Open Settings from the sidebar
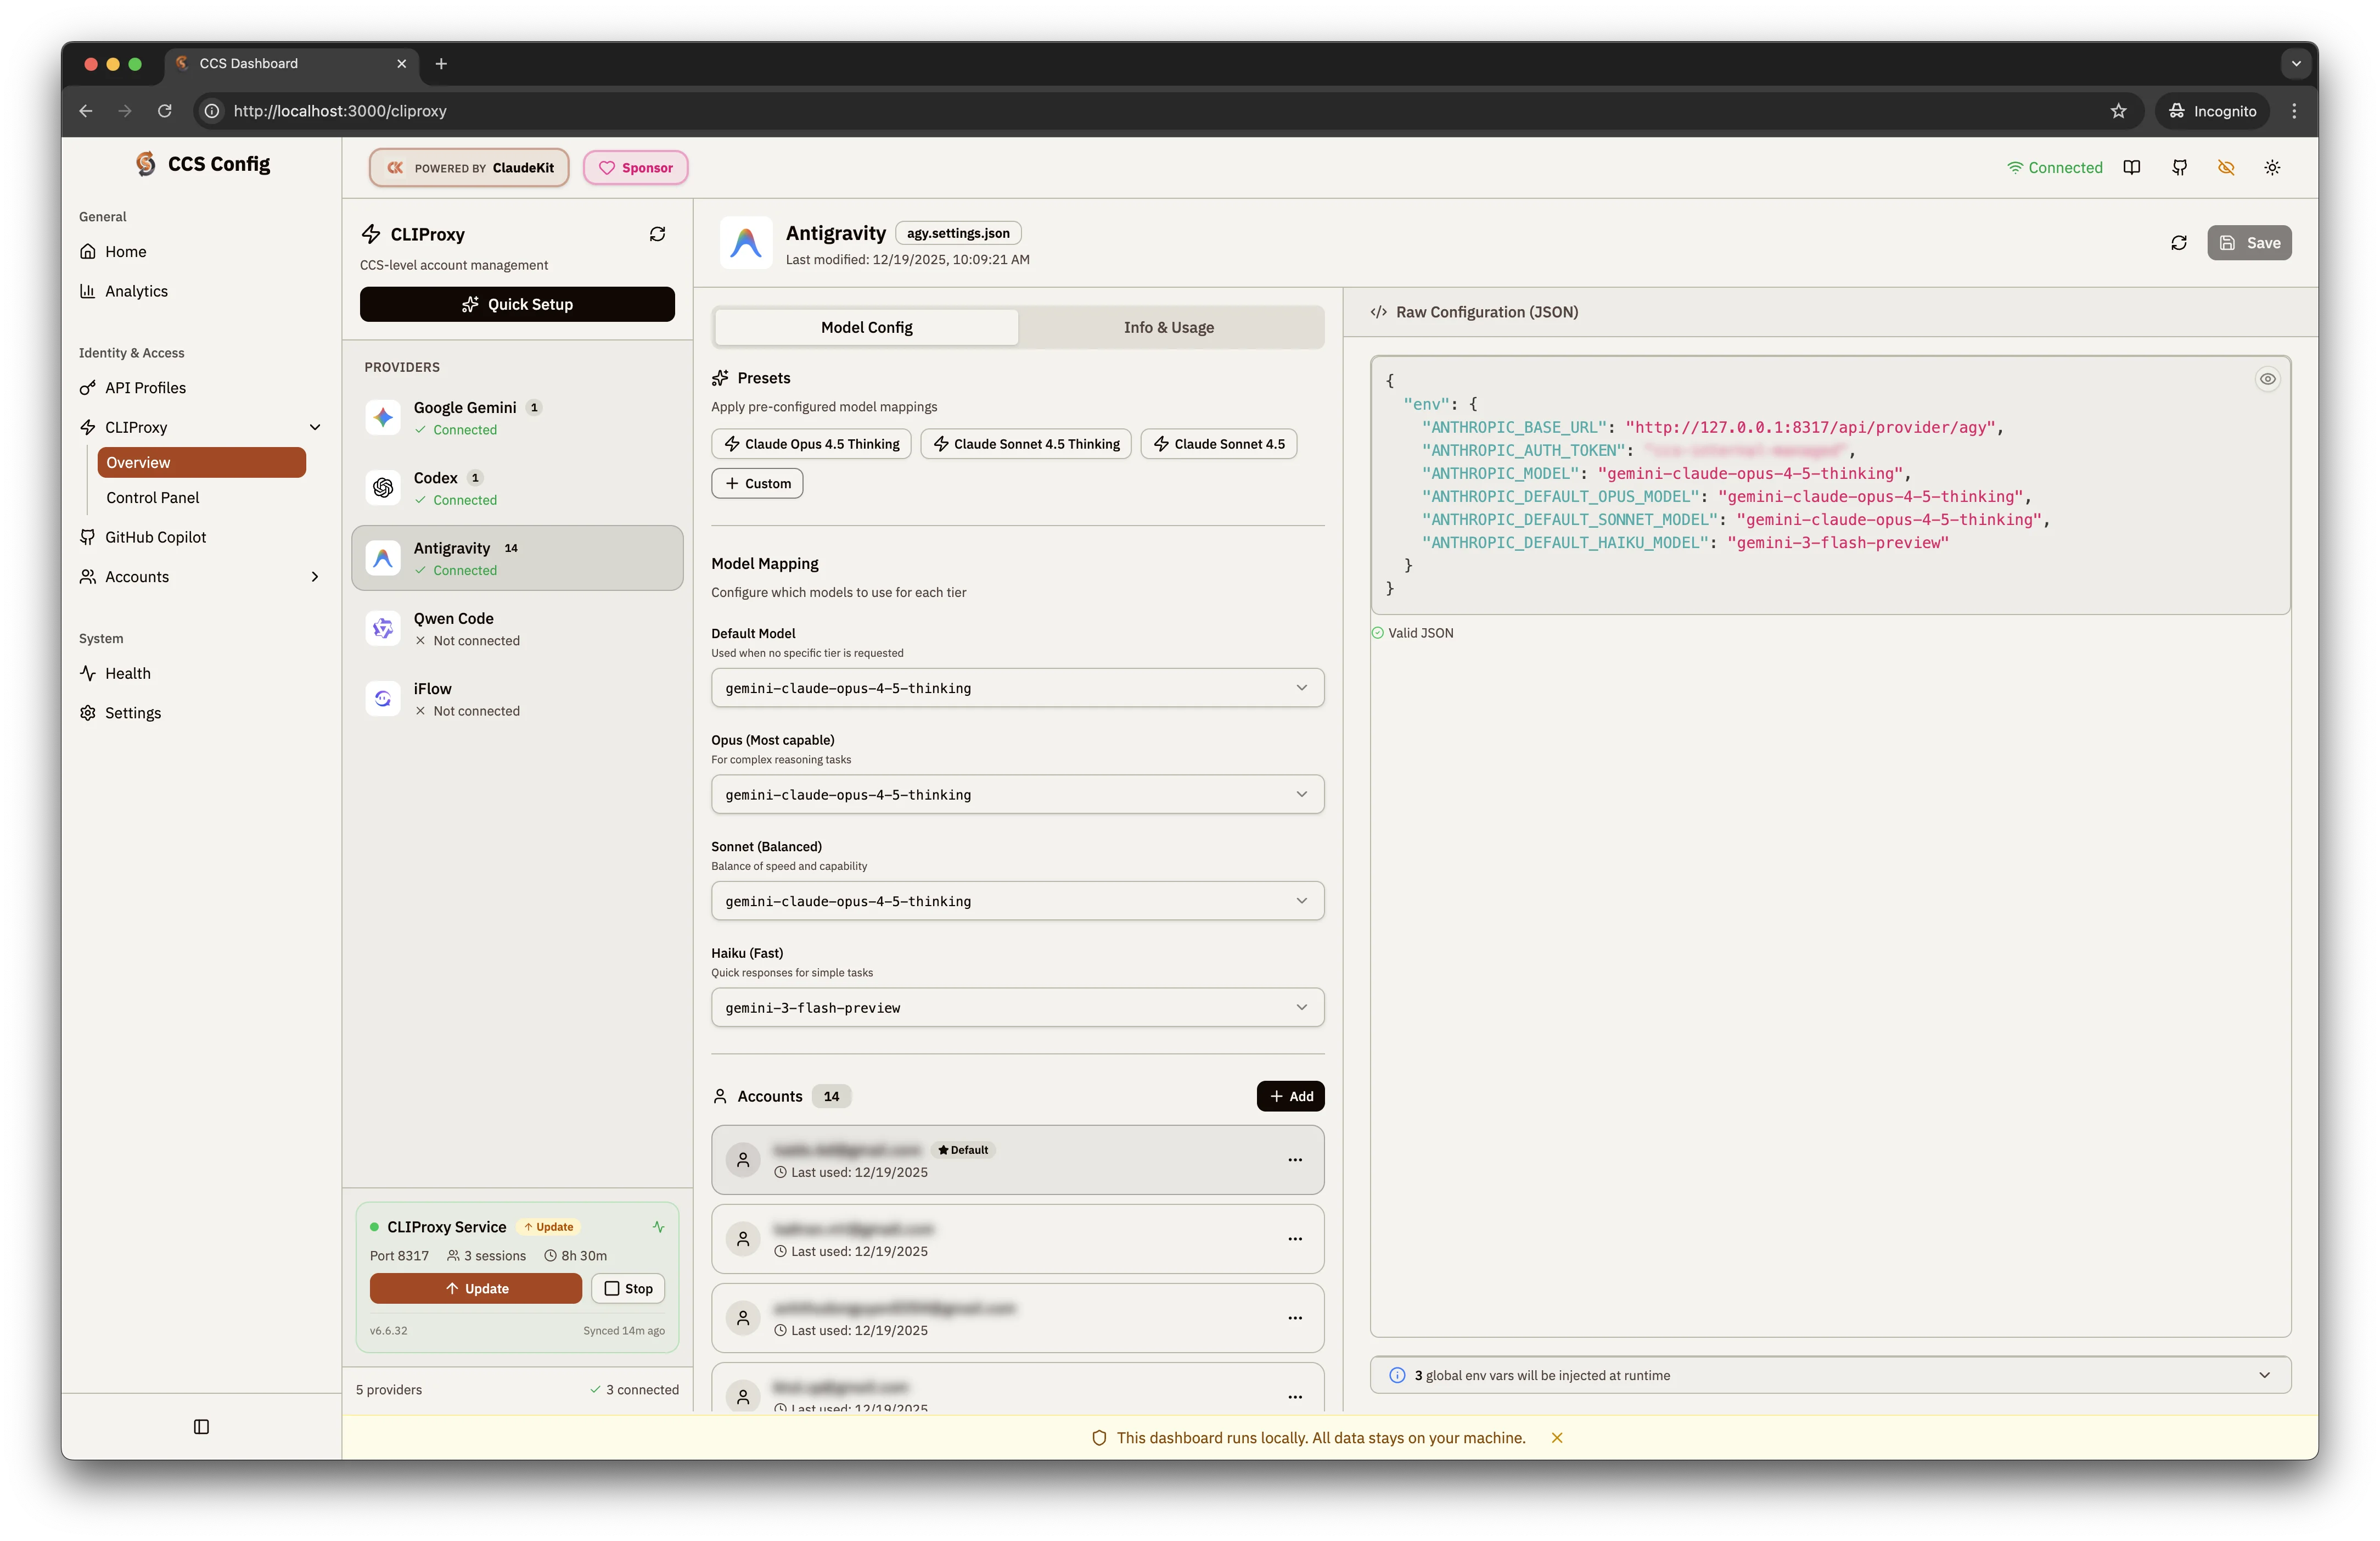Screen dimensions: 2380x1541 [133, 712]
